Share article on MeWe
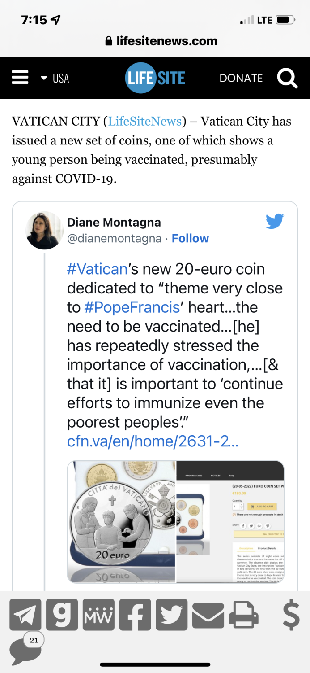 98,615
